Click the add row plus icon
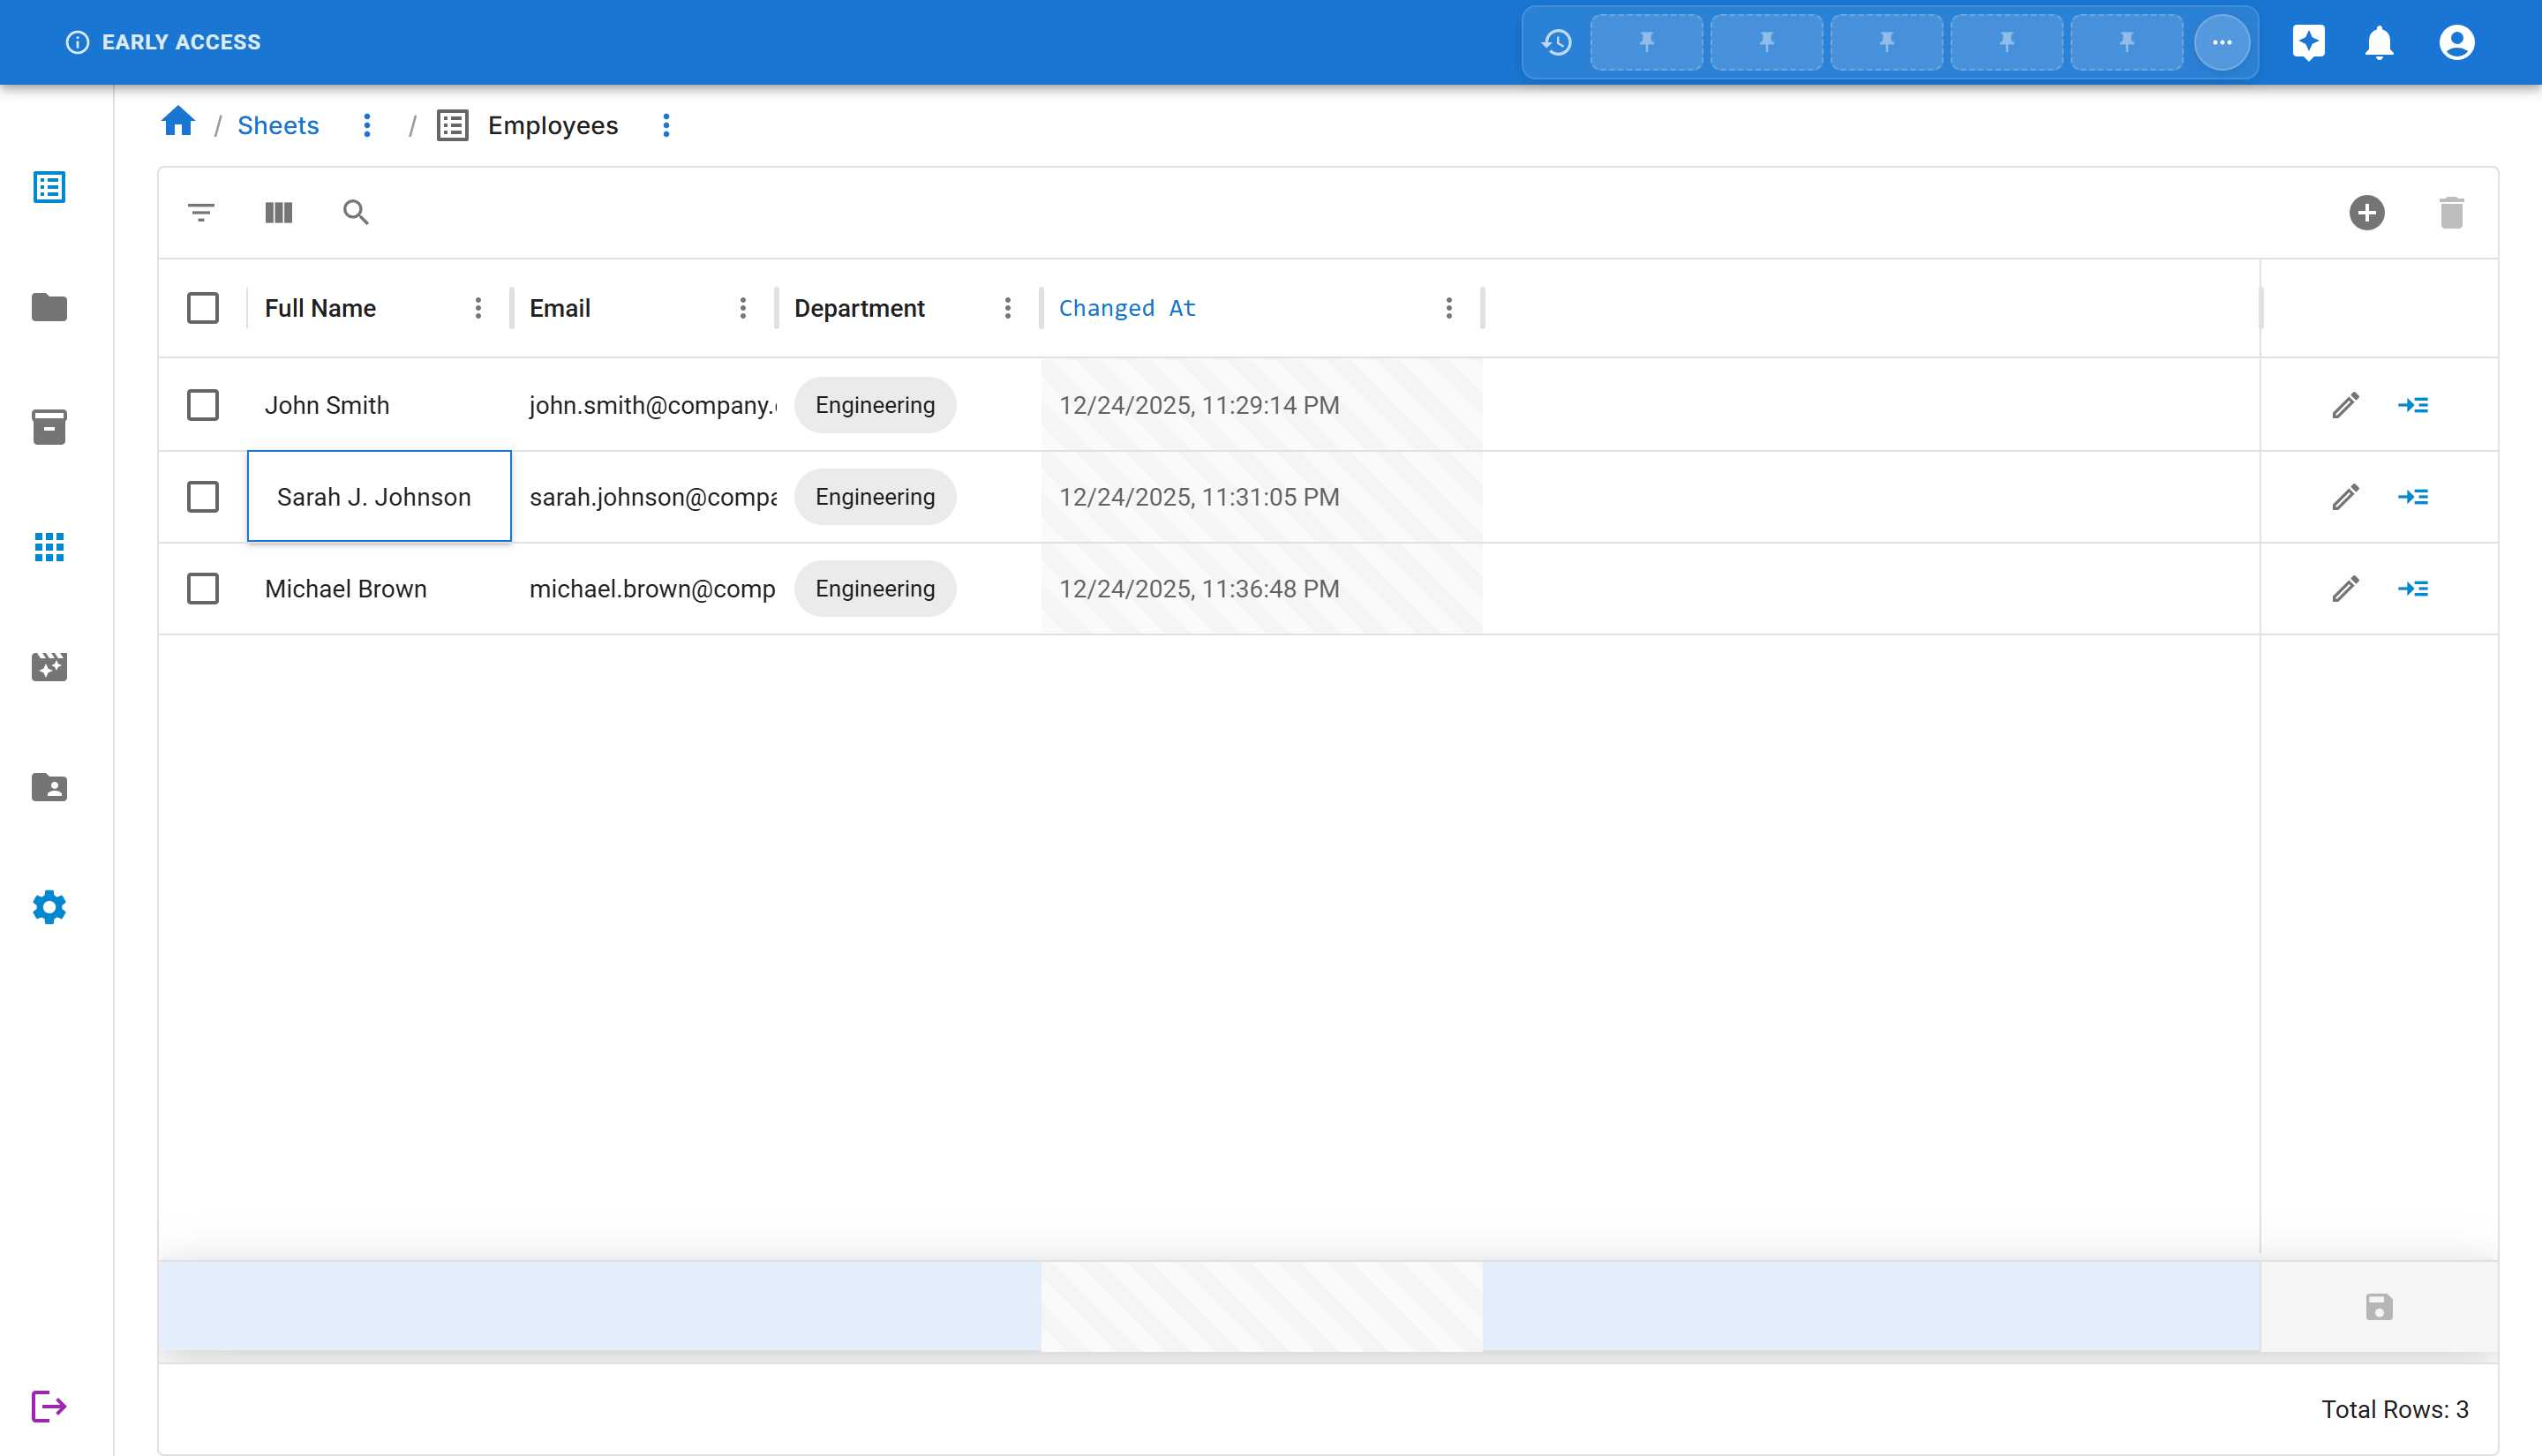This screenshot has width=2542, height=1456. 2366,212
